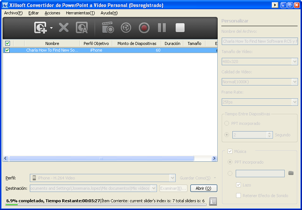Click the Add profile toolbar icon
302x210 pixels.
[82, 28]
